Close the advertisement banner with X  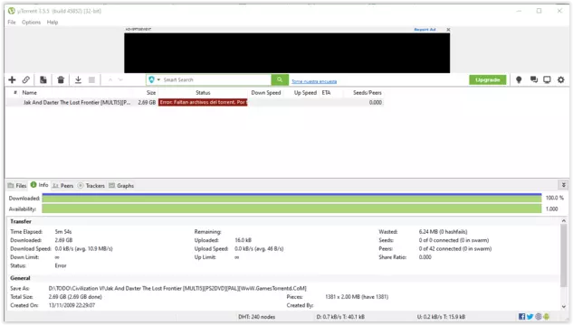point(448,30)
